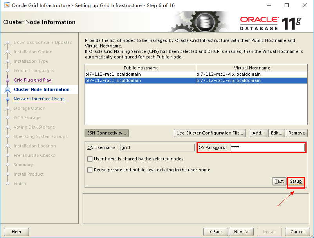Click Storage Option step

[29, 108]
